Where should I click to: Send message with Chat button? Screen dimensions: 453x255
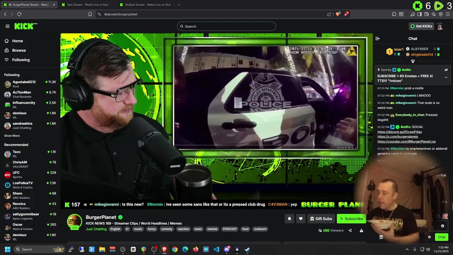[x=441, y=237]
